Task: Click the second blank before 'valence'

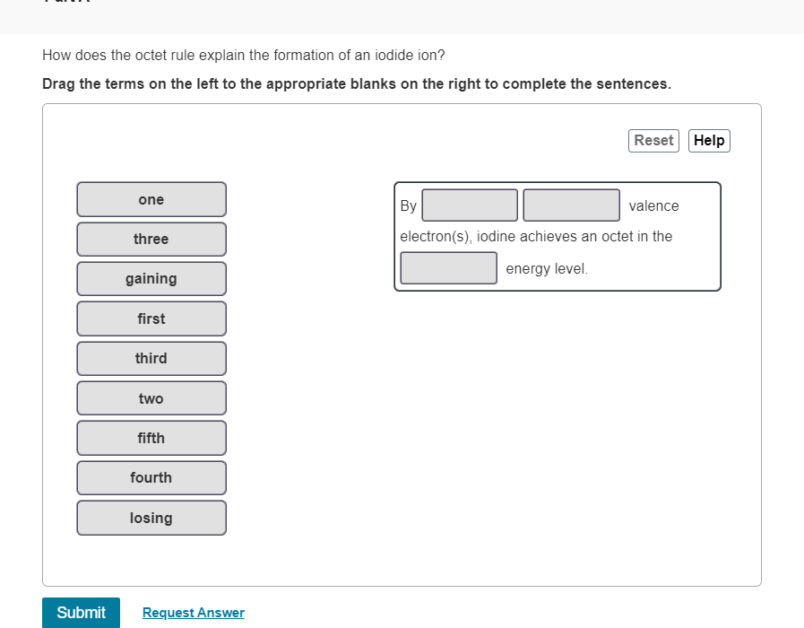Action: 571,205
